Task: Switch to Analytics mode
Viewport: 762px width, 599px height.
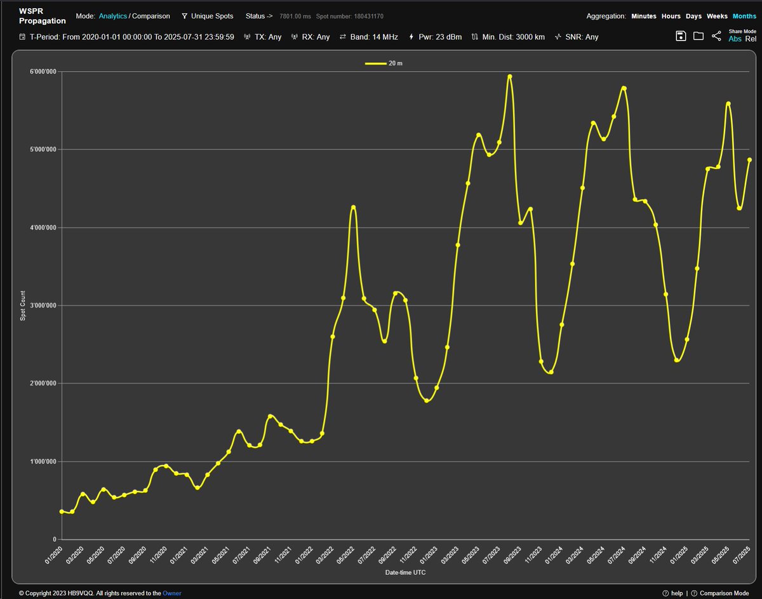Action: click(x=112, y=16)
